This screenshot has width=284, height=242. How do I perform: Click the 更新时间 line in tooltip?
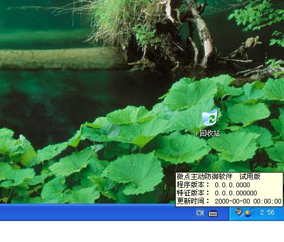[x=229, y=201]
